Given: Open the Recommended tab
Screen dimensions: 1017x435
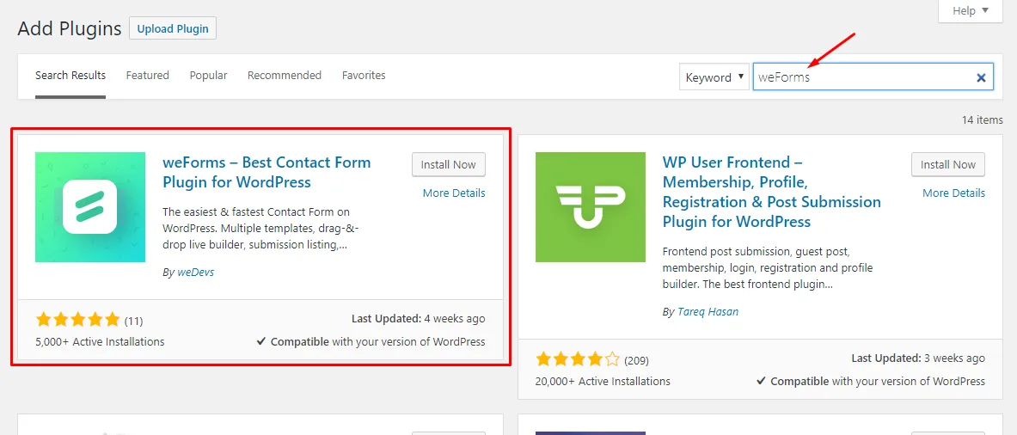Looking at the screenshot, I should pos(284,76).
